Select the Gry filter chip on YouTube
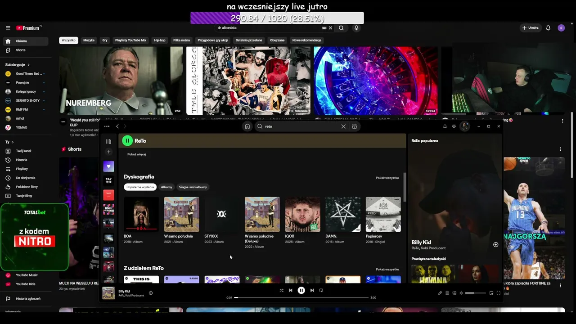576x324 pixels. tap(105, 40)
